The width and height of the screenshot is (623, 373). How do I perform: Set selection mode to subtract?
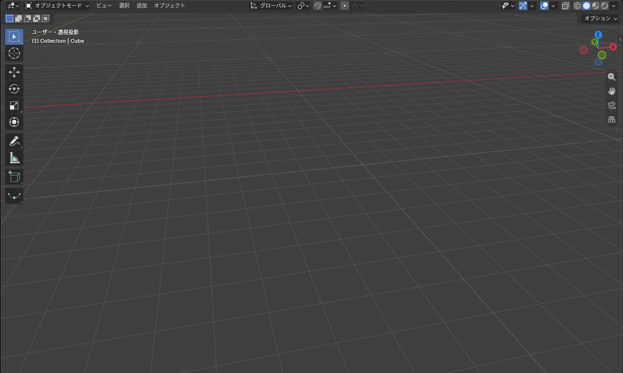point(27,19)
